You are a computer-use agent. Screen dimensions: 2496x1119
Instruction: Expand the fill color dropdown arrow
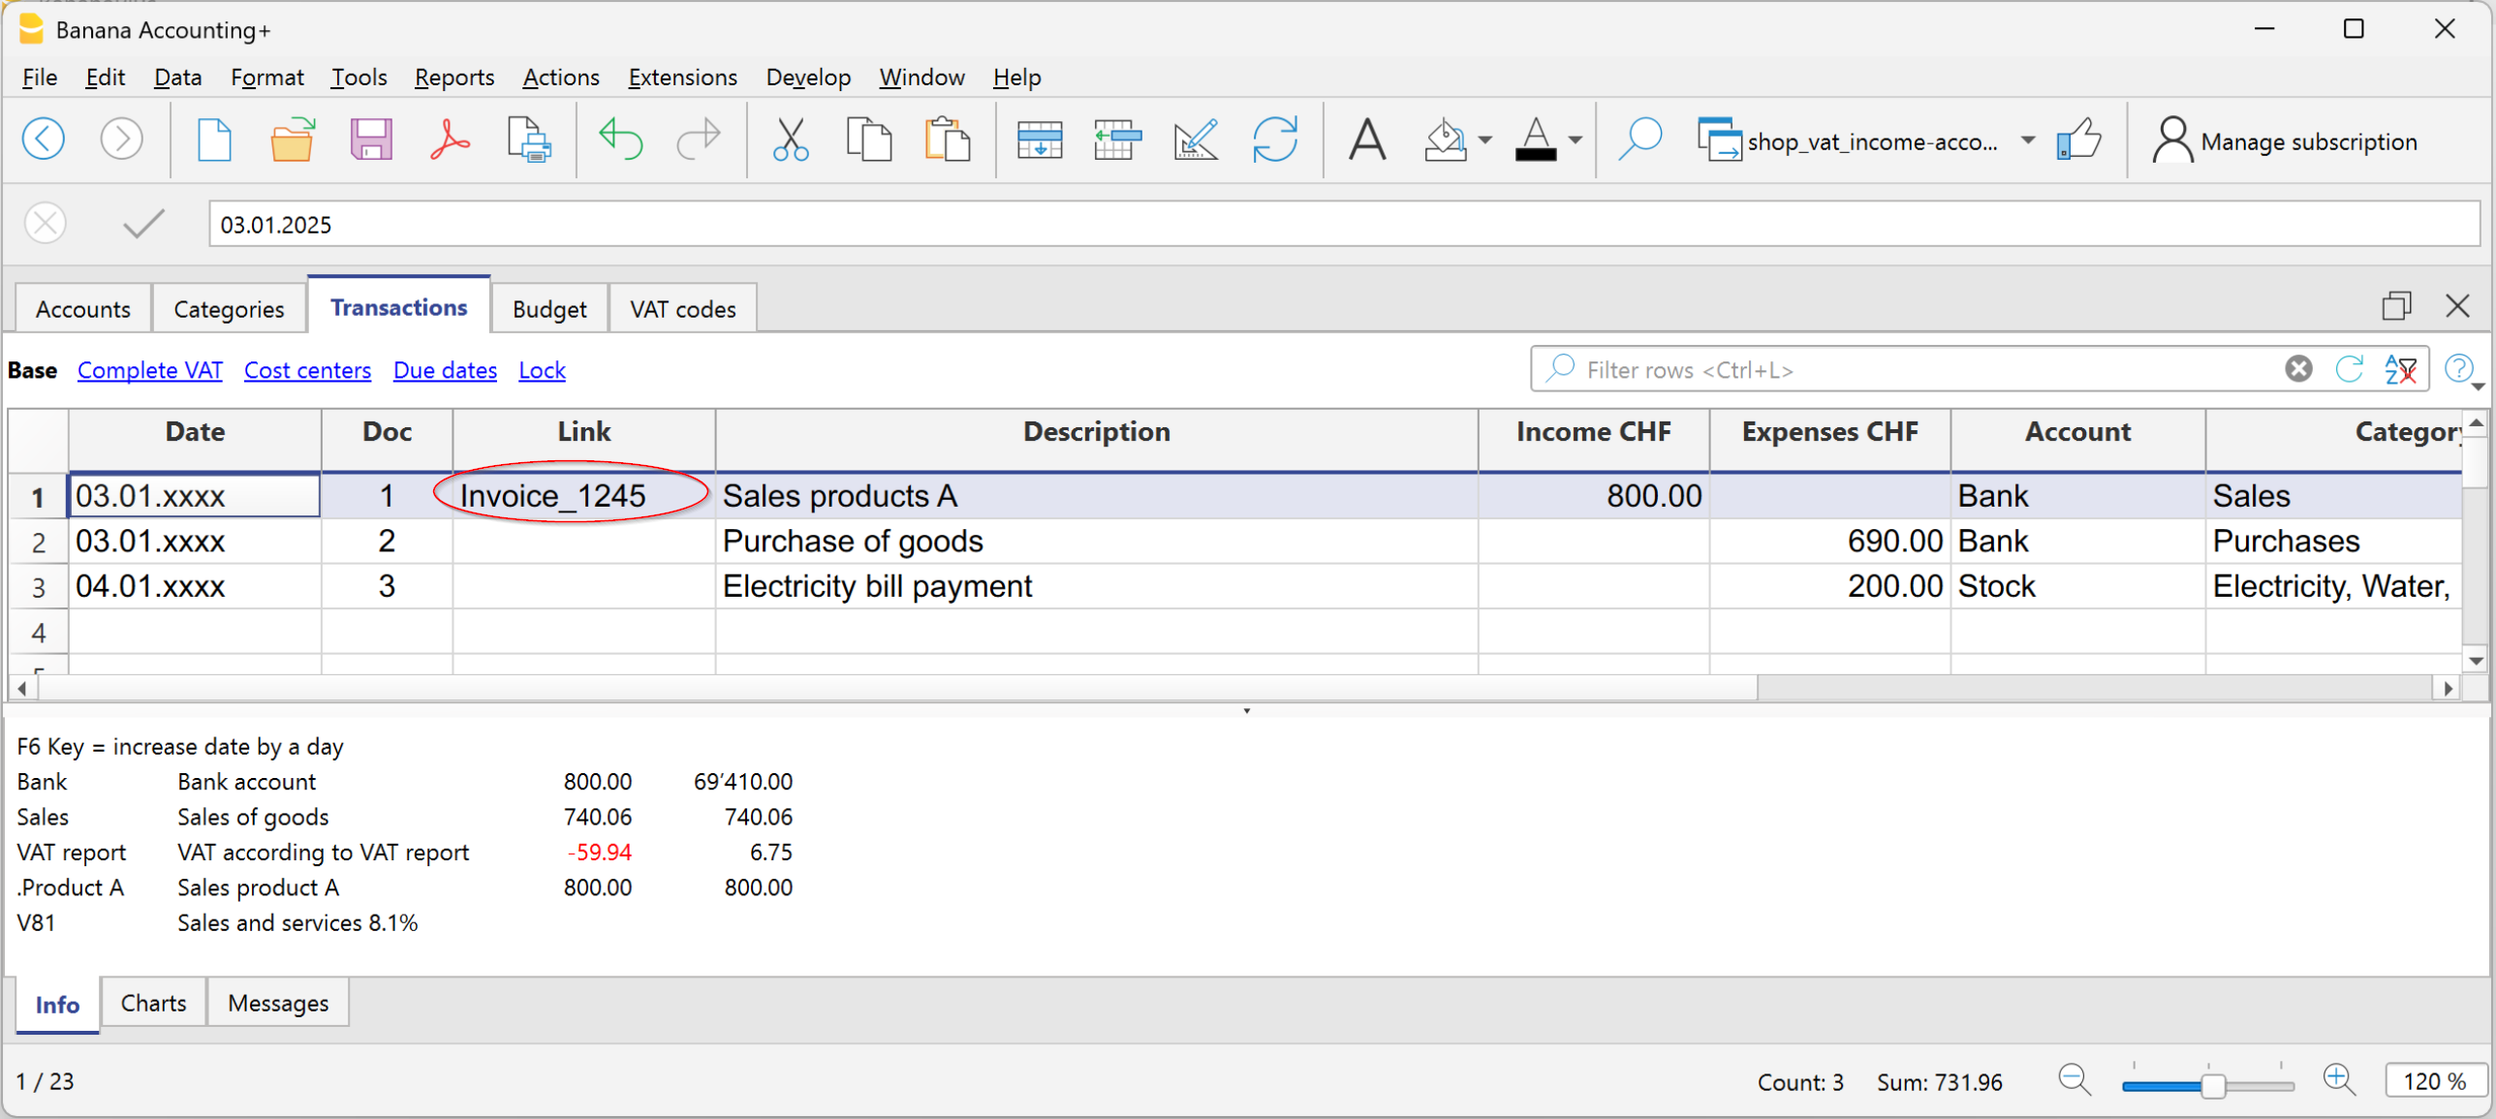[x=1484, y=140]
